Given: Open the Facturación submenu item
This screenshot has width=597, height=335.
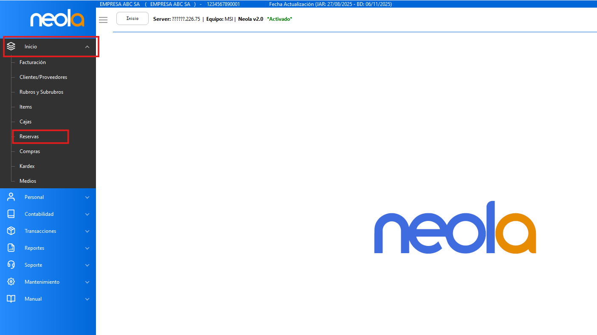Looking at the screenshot, I should click(33, 62).
